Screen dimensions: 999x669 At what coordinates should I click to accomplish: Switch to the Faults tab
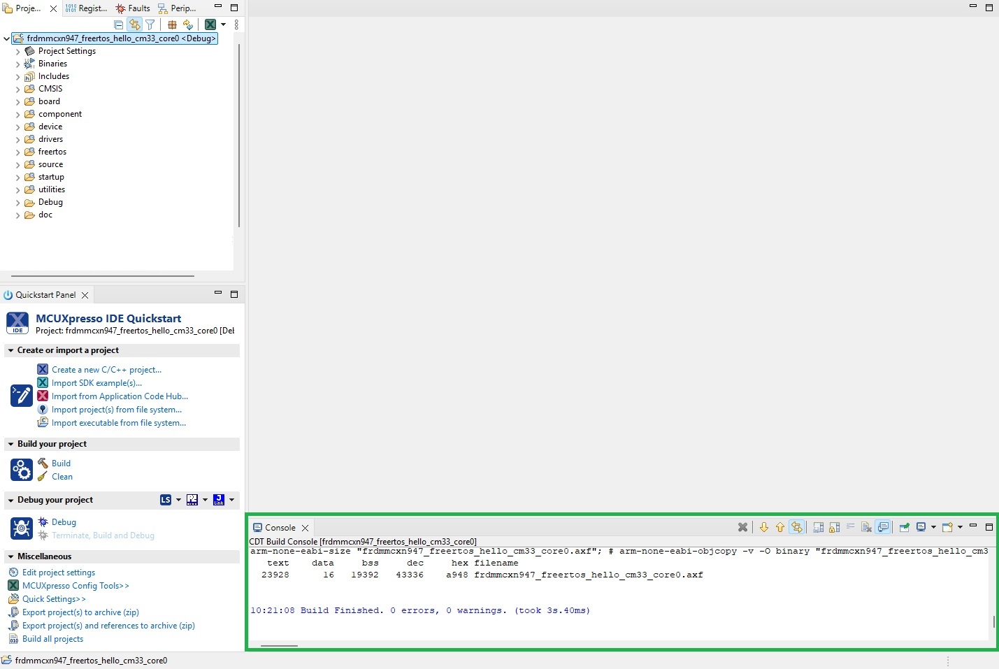click(133, 8)
